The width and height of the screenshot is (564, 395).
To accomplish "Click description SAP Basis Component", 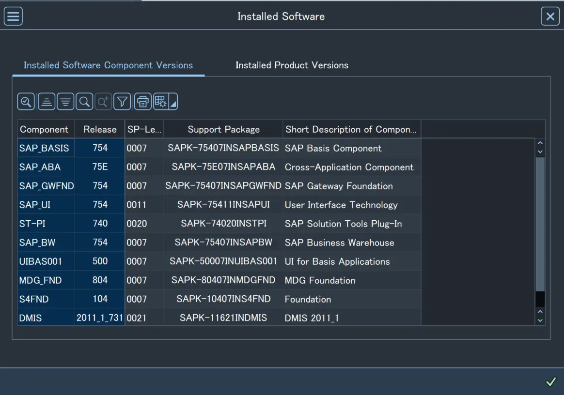I will coord(352,148).
